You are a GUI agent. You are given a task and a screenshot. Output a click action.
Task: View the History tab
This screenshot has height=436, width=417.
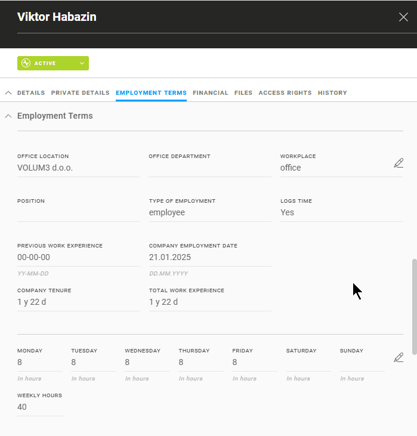point(332,93)
